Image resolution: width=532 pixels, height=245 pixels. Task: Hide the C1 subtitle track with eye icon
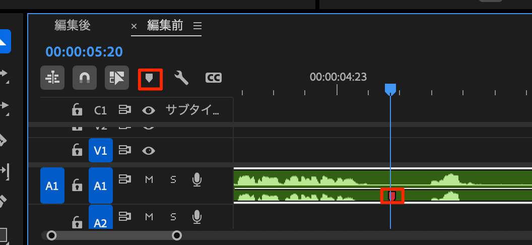tap(149, 110)
